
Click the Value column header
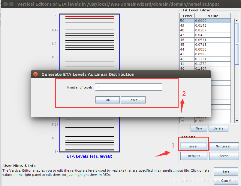(x=213, y=16)
